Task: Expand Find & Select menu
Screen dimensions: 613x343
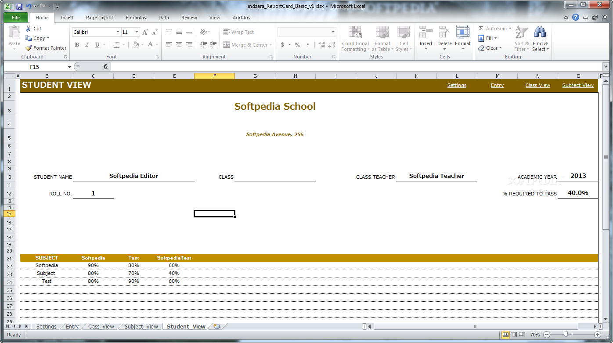Action: (540, 39)
